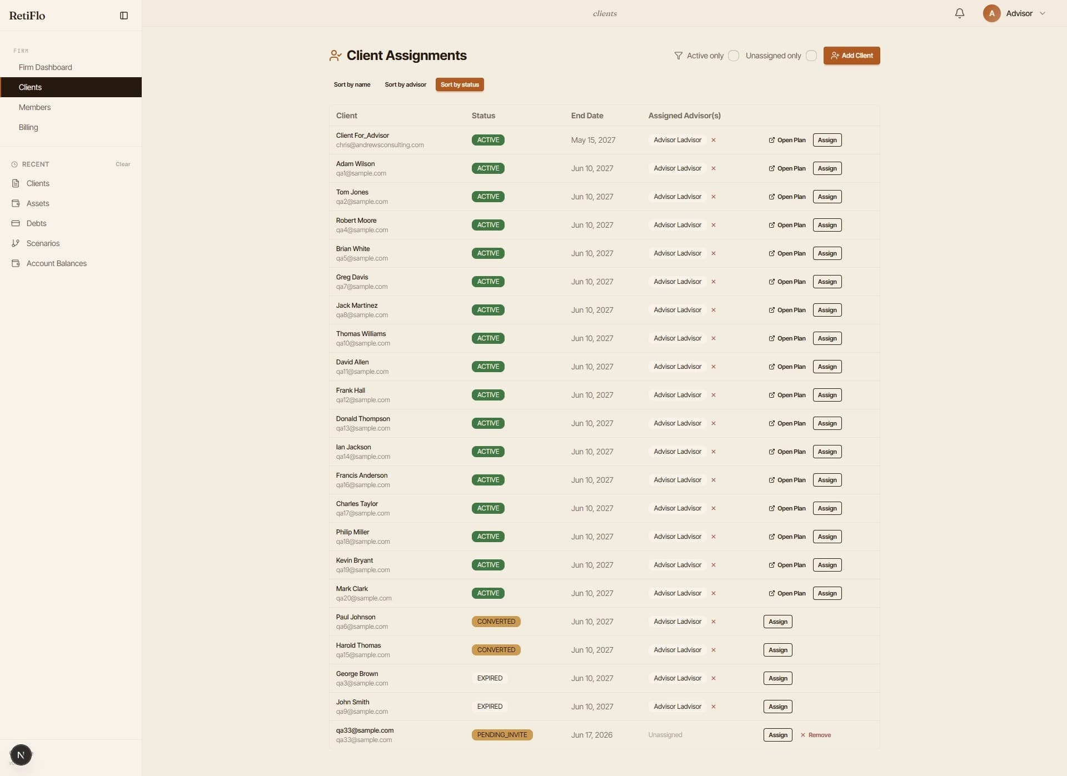Open recent Scenarios entry
1067x776 pixels.
pos(71,243)
